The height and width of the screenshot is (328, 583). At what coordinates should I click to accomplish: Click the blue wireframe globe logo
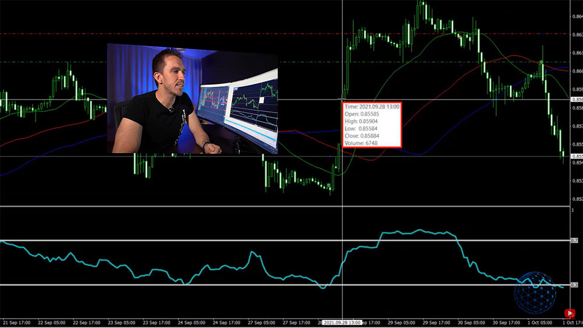[533, 292]
